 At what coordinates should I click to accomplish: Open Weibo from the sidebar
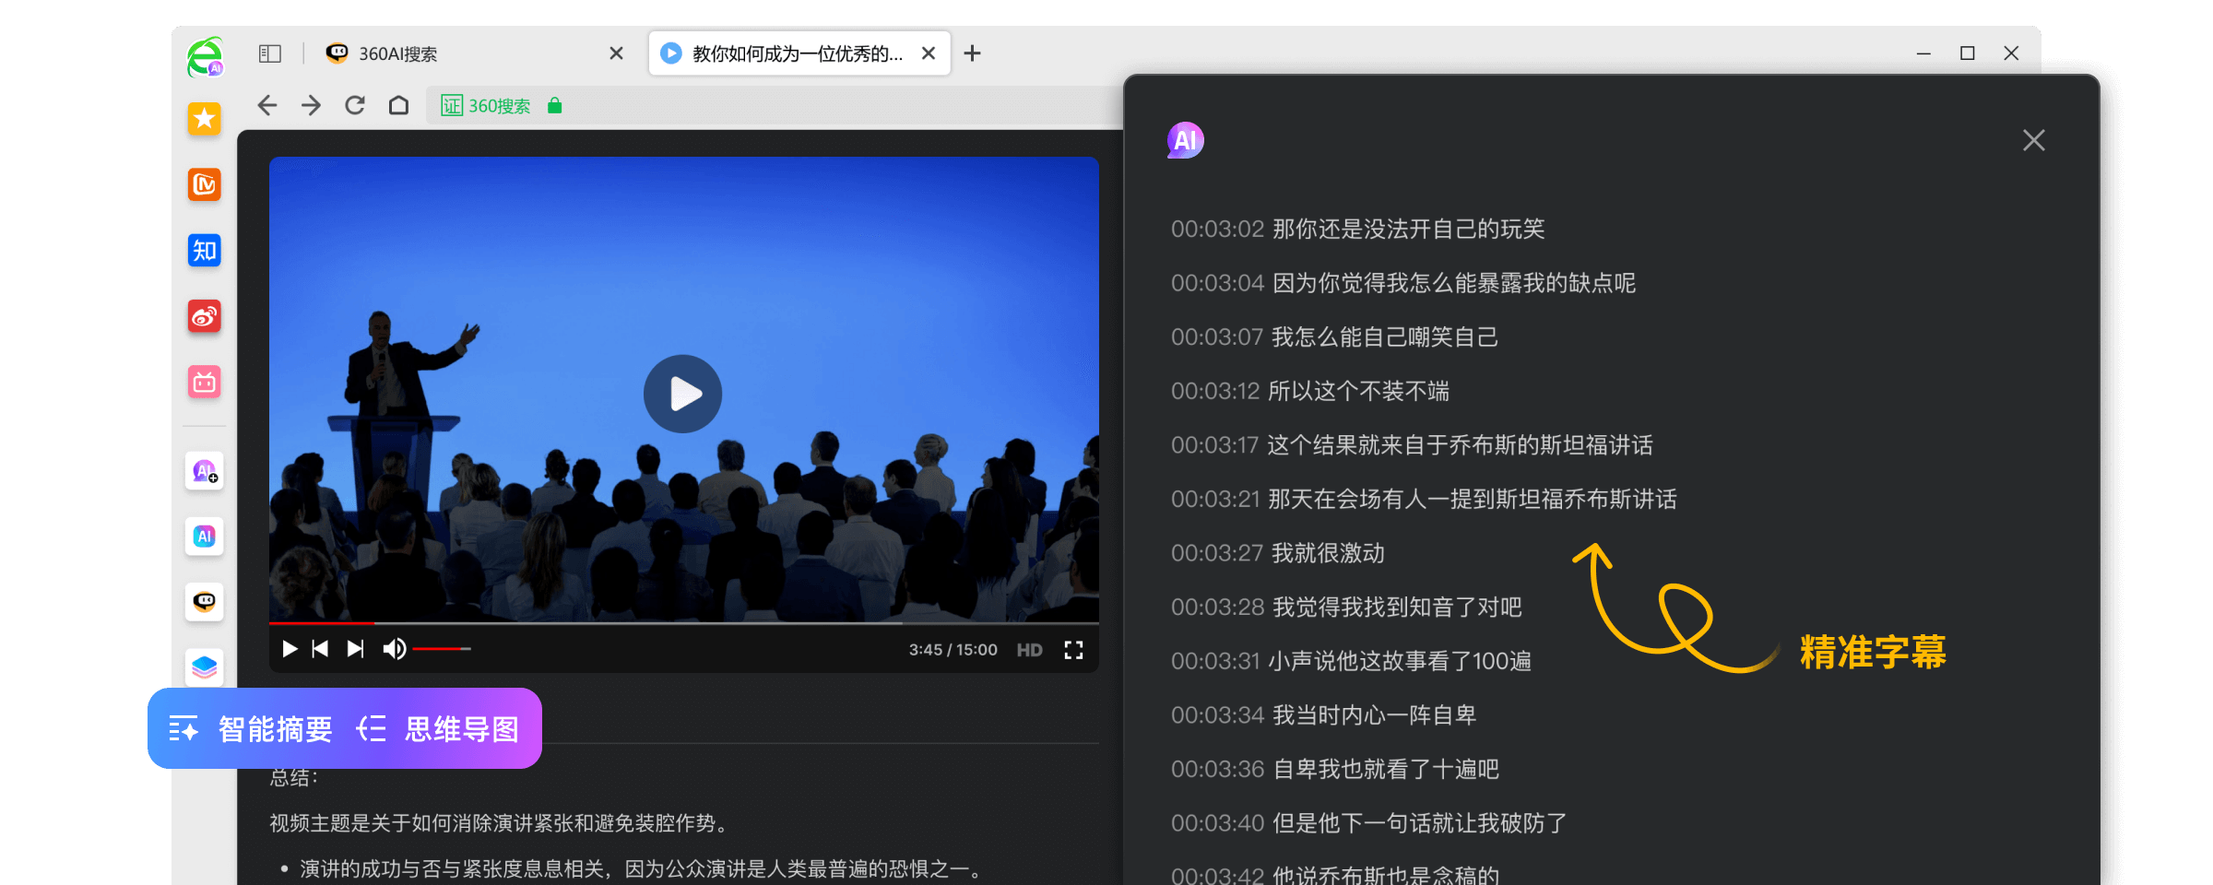point(204,317)
